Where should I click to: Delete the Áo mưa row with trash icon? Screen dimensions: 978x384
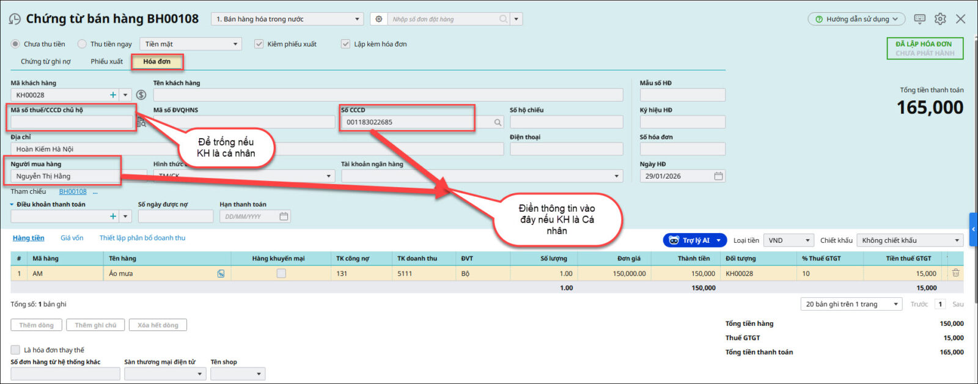pos(955,273)
